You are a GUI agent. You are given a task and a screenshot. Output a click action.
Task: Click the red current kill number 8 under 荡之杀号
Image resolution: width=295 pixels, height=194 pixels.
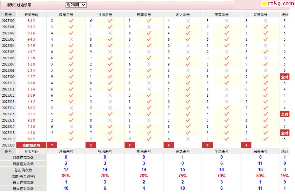[x=168, y=145]
